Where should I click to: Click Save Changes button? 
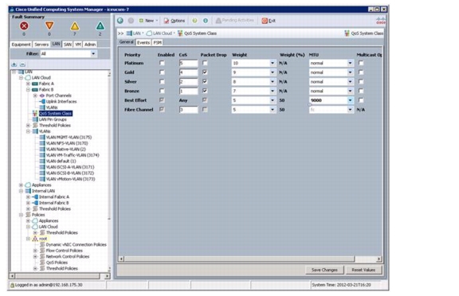pos(324,270)
